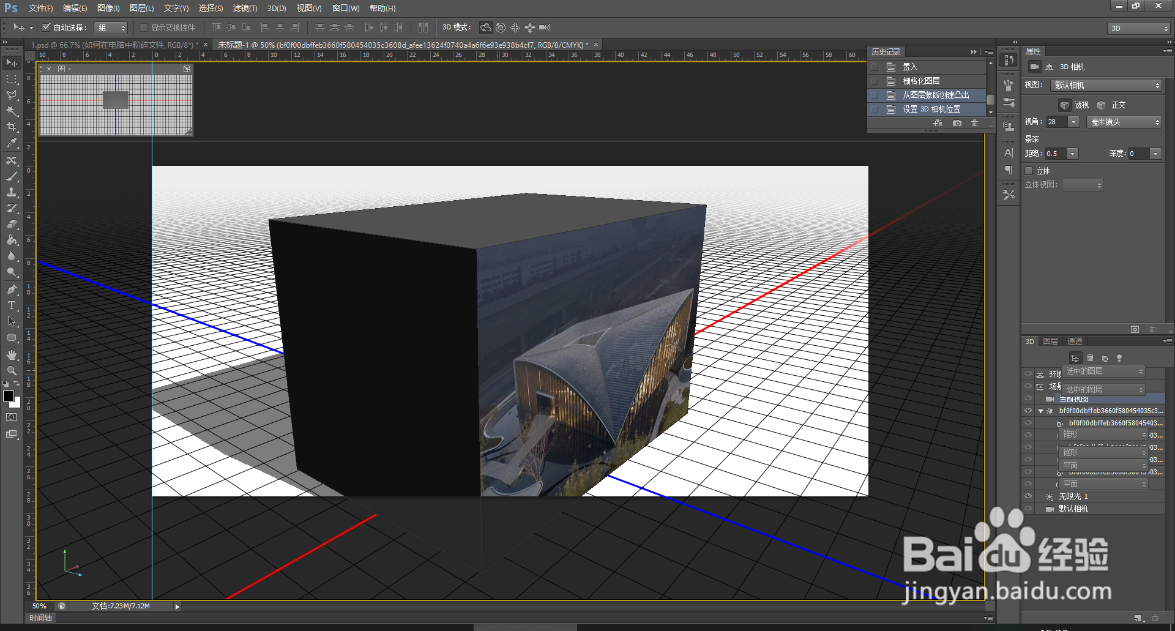Hide the 无限光 1 light layer
Image resolution: width=1175 pixels, height=631 pixels.
[x=1028, y=496]
